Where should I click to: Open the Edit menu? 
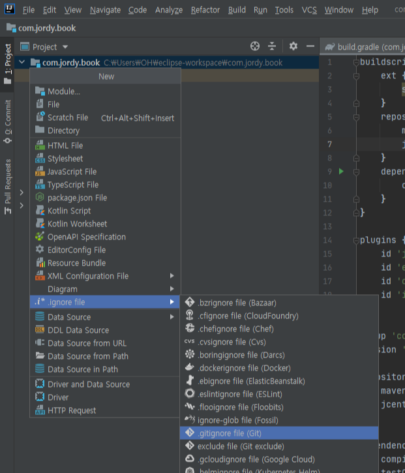50,10
